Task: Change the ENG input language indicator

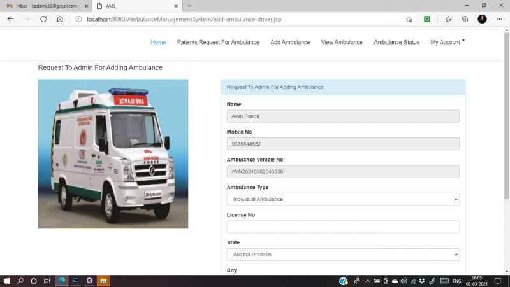Action: click(x=456, y=281)
